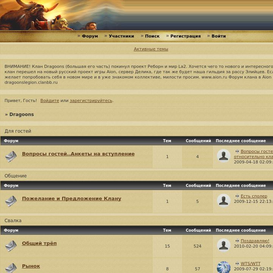The image size is (273, 273).
Task: Click message count 57 for Рынок
Action: tap(198, 269)
